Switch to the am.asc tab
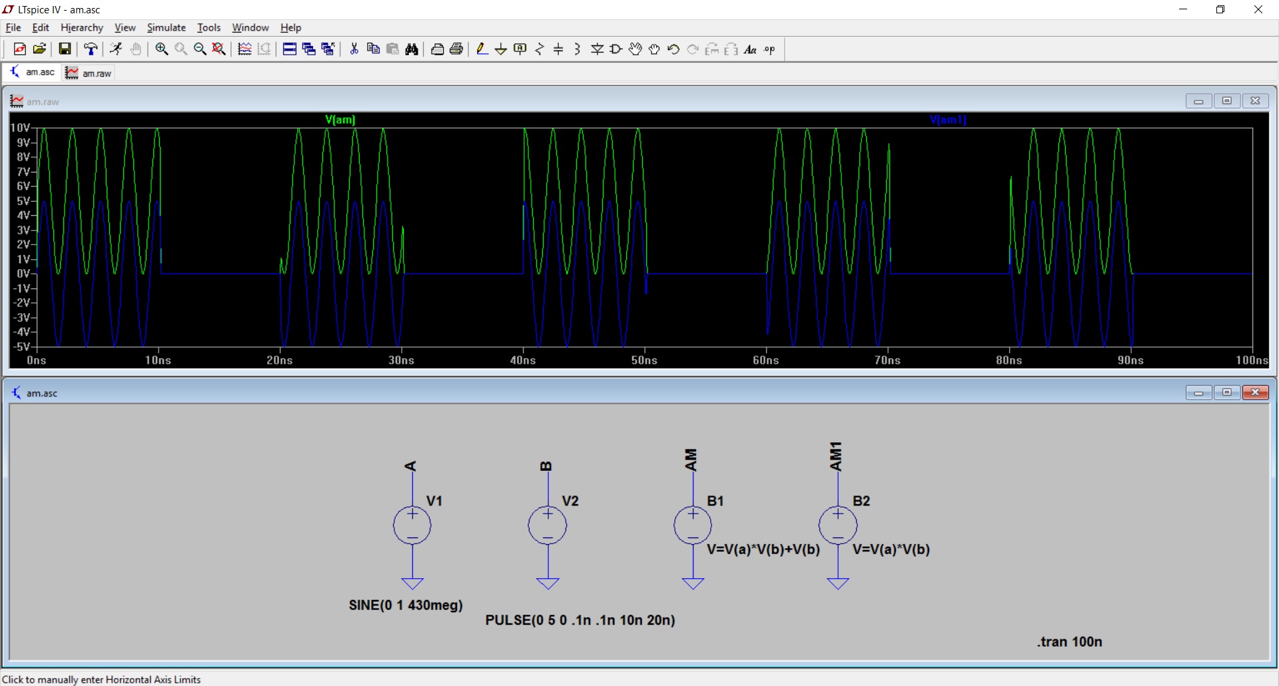The width and height of the screenshot is (1279, 686). [x=32, y=72]
